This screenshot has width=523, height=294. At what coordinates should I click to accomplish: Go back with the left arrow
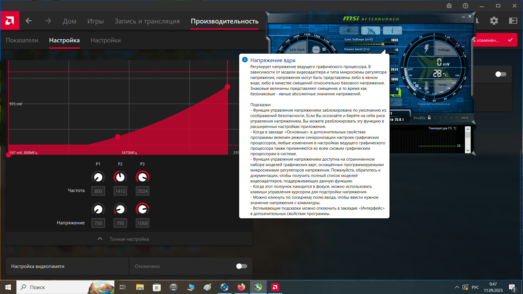tap(29, 21)
